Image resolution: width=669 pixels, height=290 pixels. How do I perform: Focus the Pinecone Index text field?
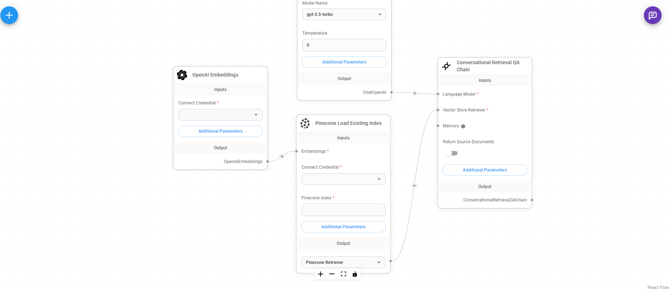pos(343,210)
